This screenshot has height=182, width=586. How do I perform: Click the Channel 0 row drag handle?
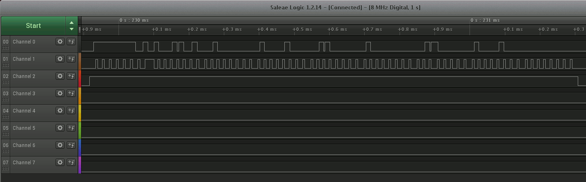(6, 48)
